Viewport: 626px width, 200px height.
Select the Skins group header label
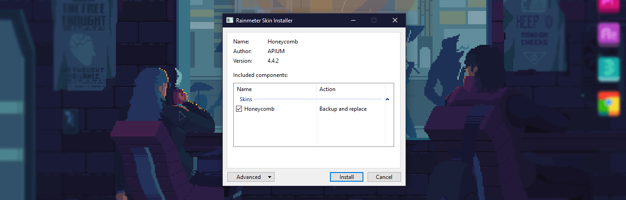point(246,99)
